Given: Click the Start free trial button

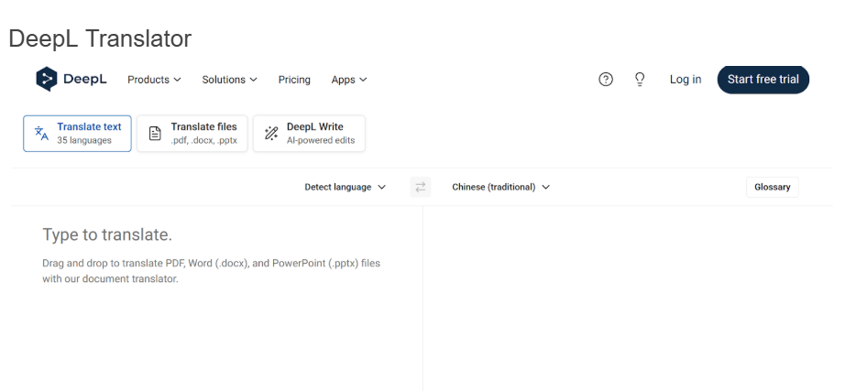Looking at the screenshot, I should pos(763,80).
